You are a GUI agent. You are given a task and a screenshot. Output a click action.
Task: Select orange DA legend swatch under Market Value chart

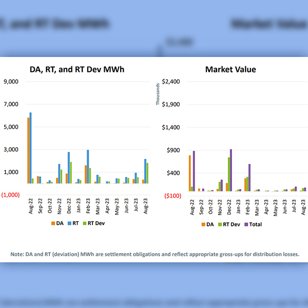[203, 224]
